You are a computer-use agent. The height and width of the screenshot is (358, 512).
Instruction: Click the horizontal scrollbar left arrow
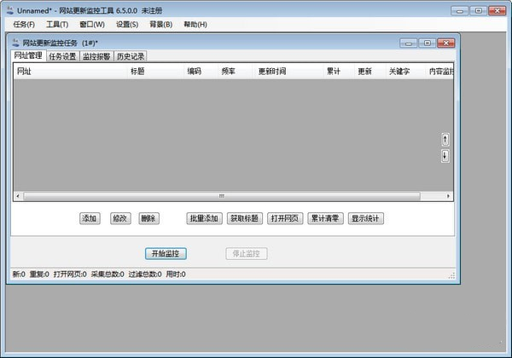click(x=18, y=196)
